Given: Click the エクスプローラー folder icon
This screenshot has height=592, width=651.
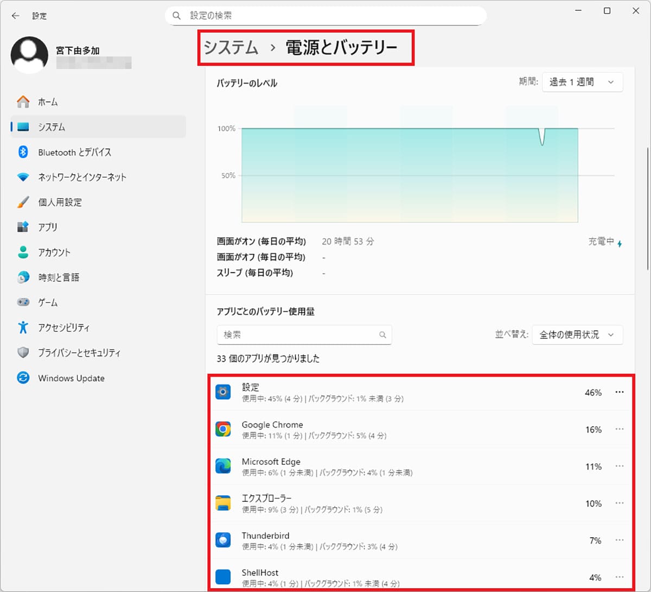Looking at the screenshot, I should [x=223, y=503].
